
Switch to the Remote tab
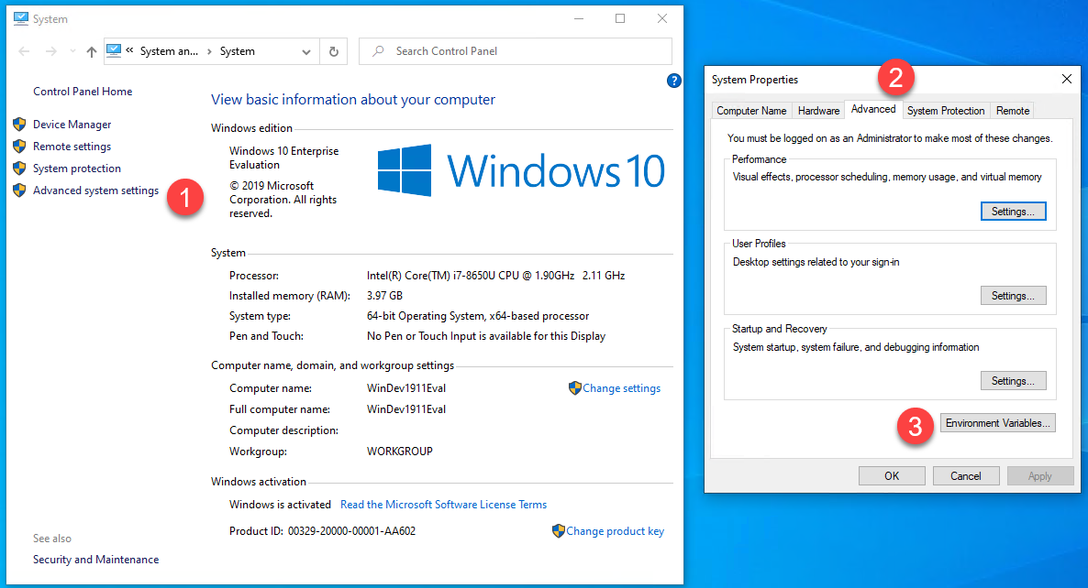(1013, 111)
